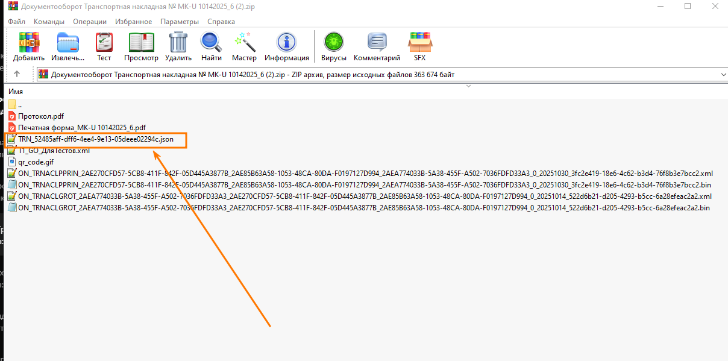Select TRN_52485aff-dff6-4ee4-9e13-05deee02294c.json
This screenshot has height=361, width=728.
pyautogui.click(x=96, y=139)
